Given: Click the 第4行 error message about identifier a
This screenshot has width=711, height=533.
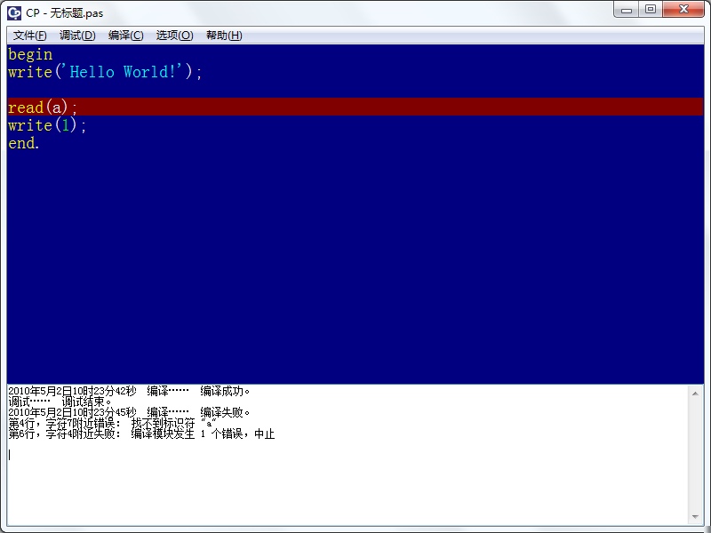Looking at the screenshot, I should click(113, 424).
